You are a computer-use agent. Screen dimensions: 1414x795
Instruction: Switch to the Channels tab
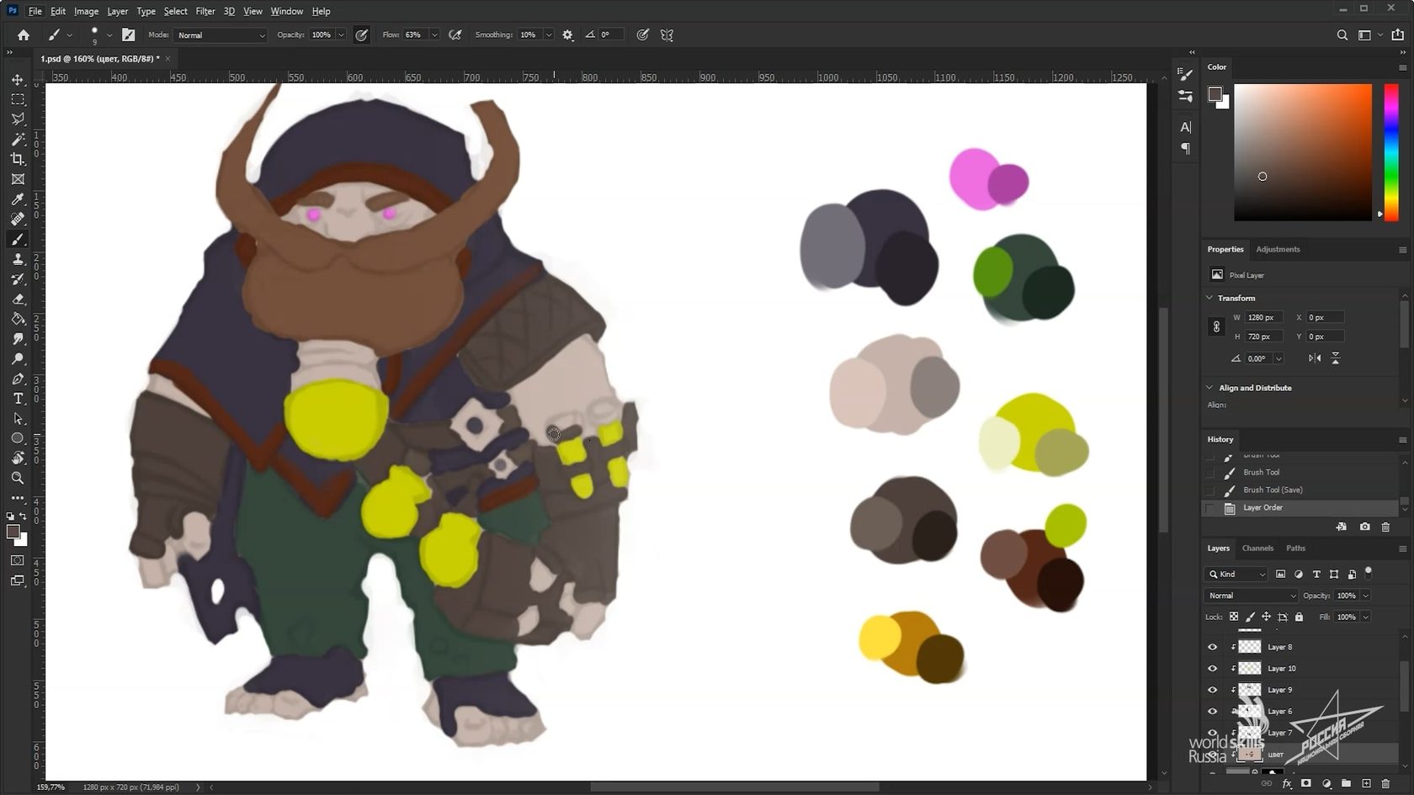click(1257, 549)
